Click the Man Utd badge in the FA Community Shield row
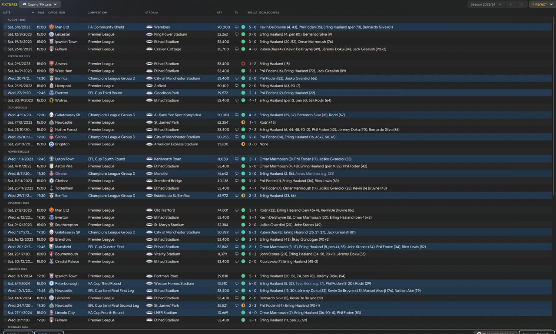This screenshot has width=556, height=334. click(x=51, y=27)
